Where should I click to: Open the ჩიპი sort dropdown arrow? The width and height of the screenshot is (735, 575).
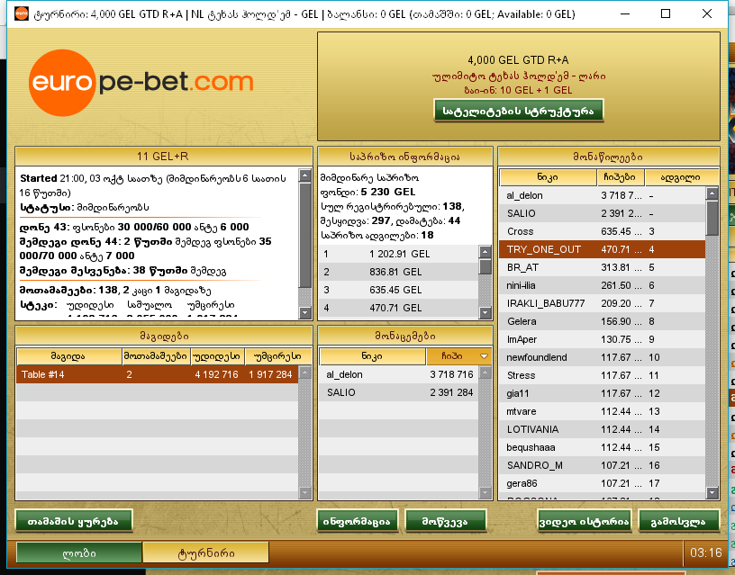484,356
